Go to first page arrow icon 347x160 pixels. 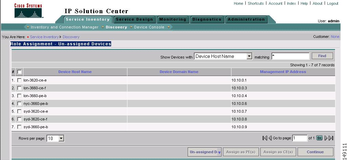(x=265, y=138)
